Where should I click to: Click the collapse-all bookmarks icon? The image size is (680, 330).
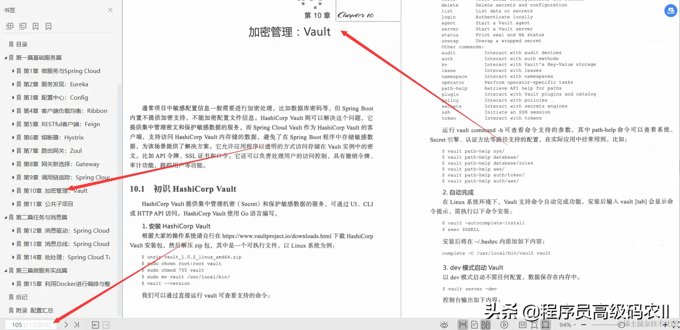coord(23,26)
